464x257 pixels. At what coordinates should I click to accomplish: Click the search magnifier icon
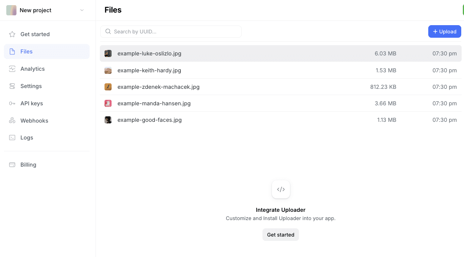coord(108,31)
